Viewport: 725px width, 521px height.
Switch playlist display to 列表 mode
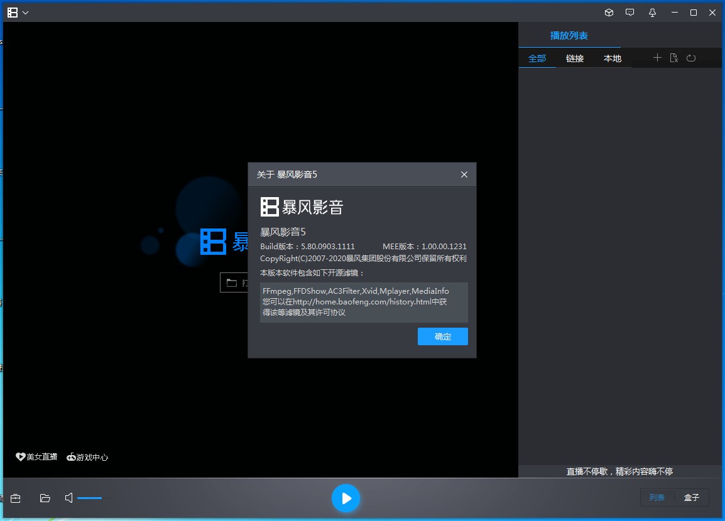tap(657, 497)
